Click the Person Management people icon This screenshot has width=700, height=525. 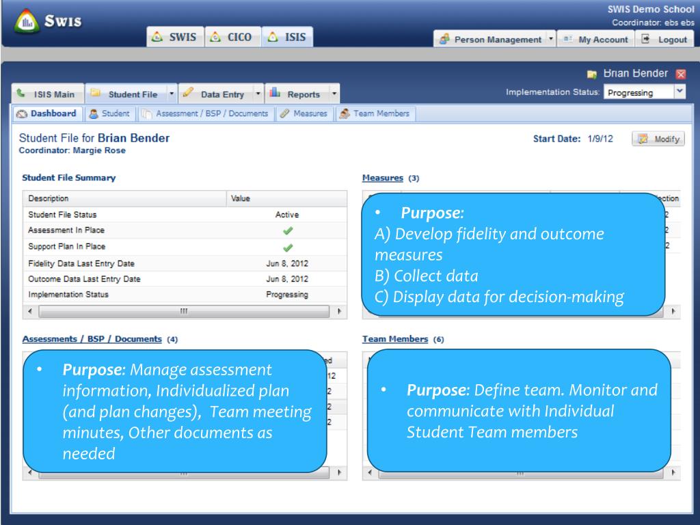coord(444,39)
